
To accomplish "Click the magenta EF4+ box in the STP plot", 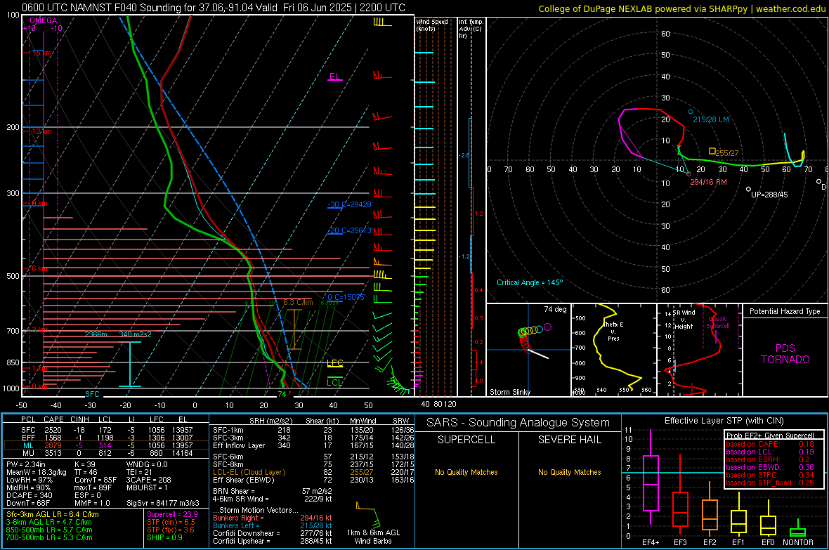I will coord(651,483).
